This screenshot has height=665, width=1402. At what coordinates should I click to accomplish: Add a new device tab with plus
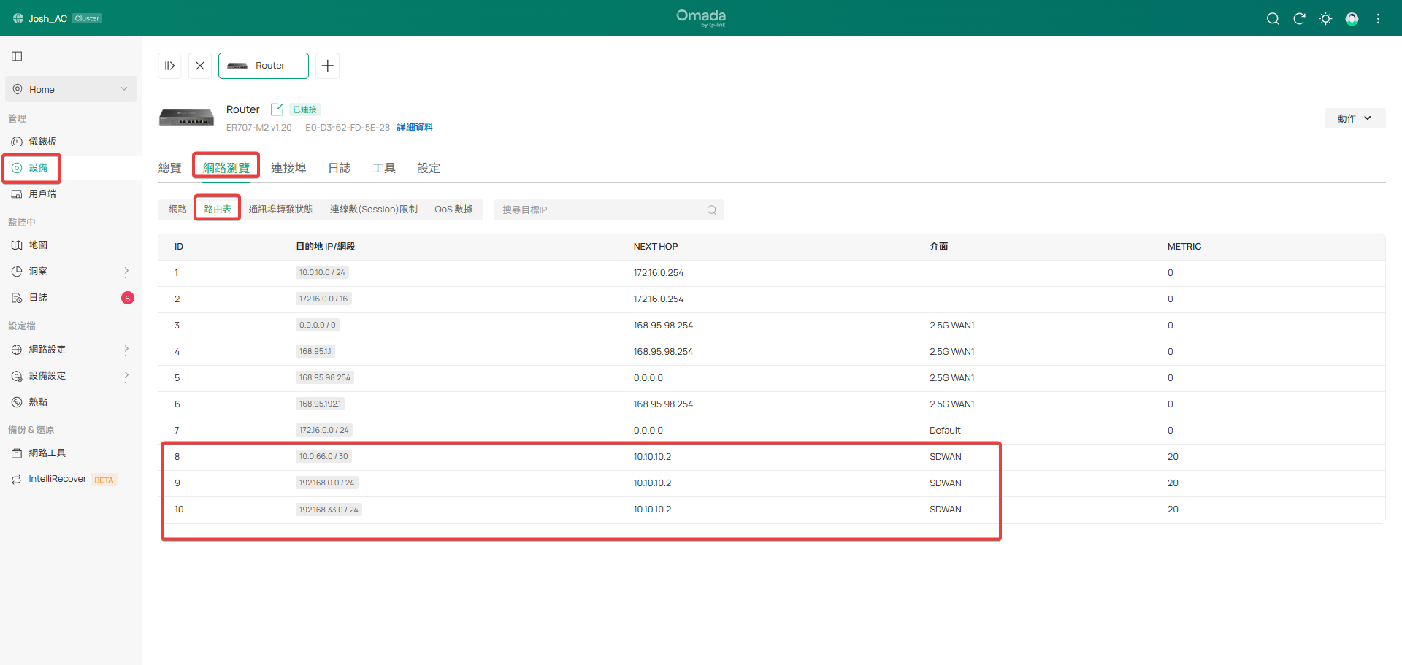point(328,66)
